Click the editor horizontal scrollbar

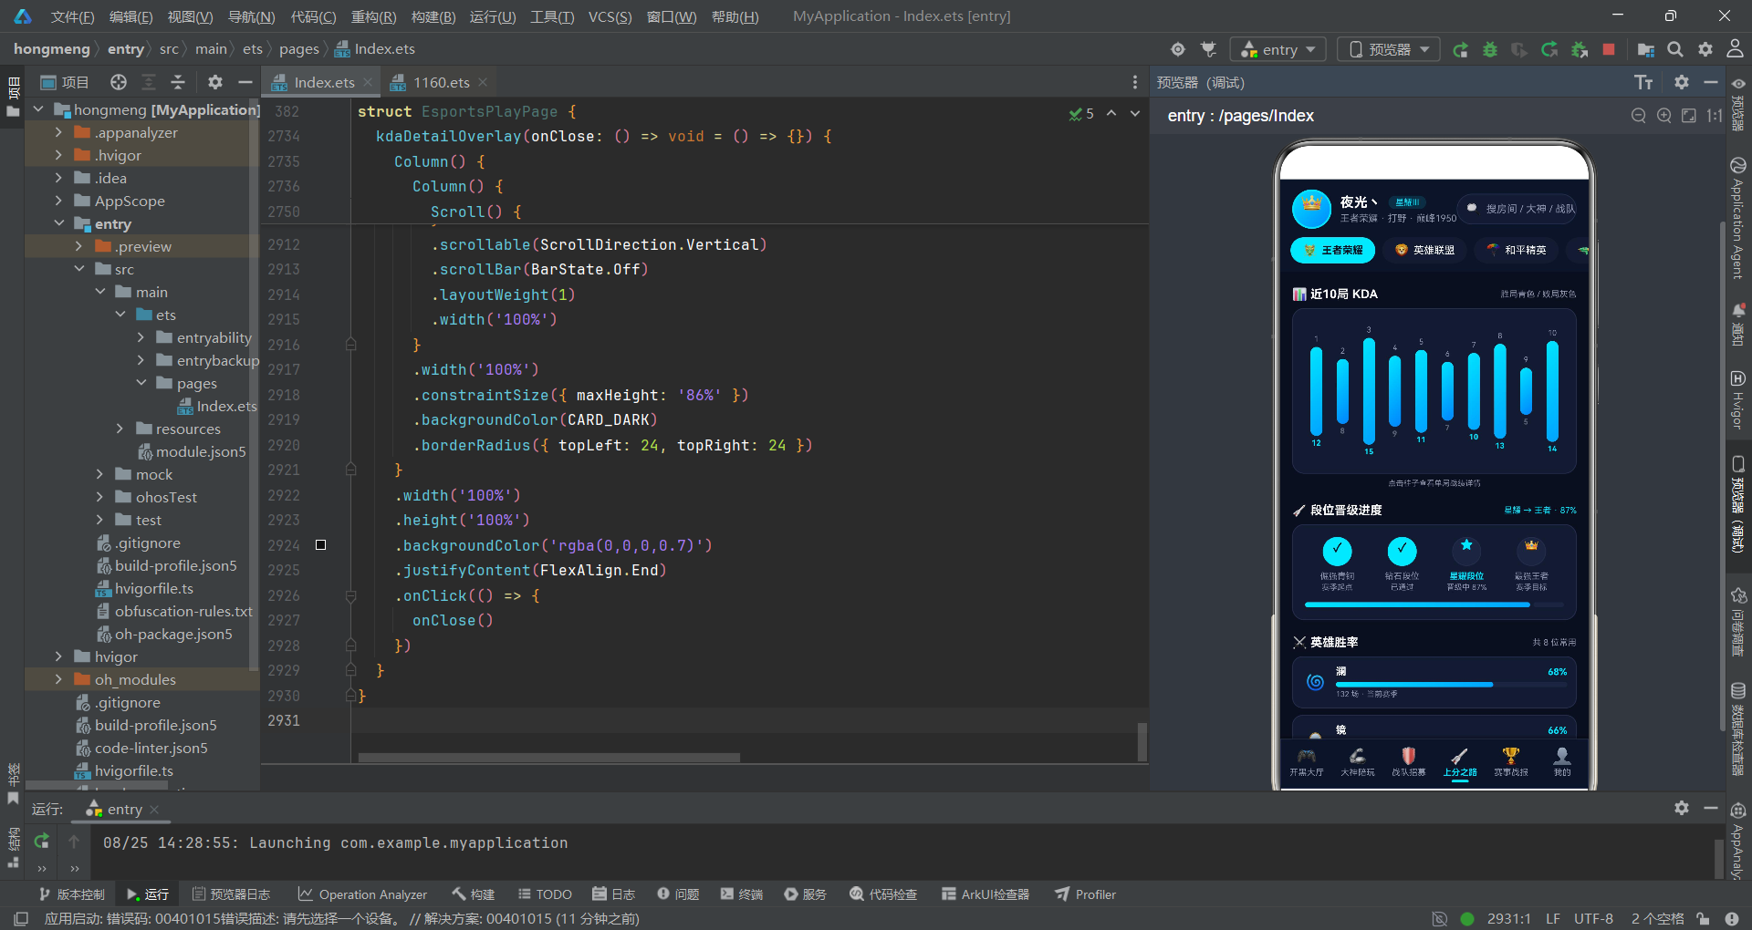[x=549, y=757]
